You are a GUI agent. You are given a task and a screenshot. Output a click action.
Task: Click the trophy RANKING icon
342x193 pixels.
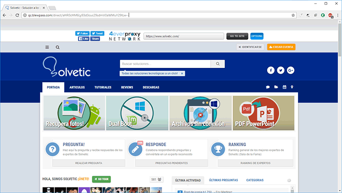point(218,149)
